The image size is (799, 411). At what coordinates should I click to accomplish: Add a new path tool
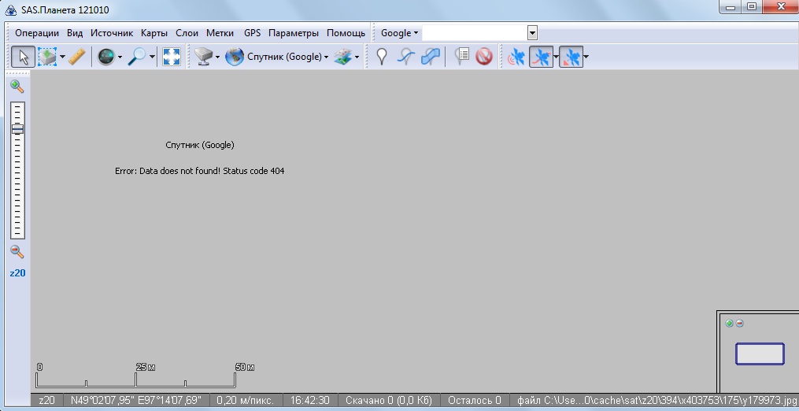pos(405,57)
